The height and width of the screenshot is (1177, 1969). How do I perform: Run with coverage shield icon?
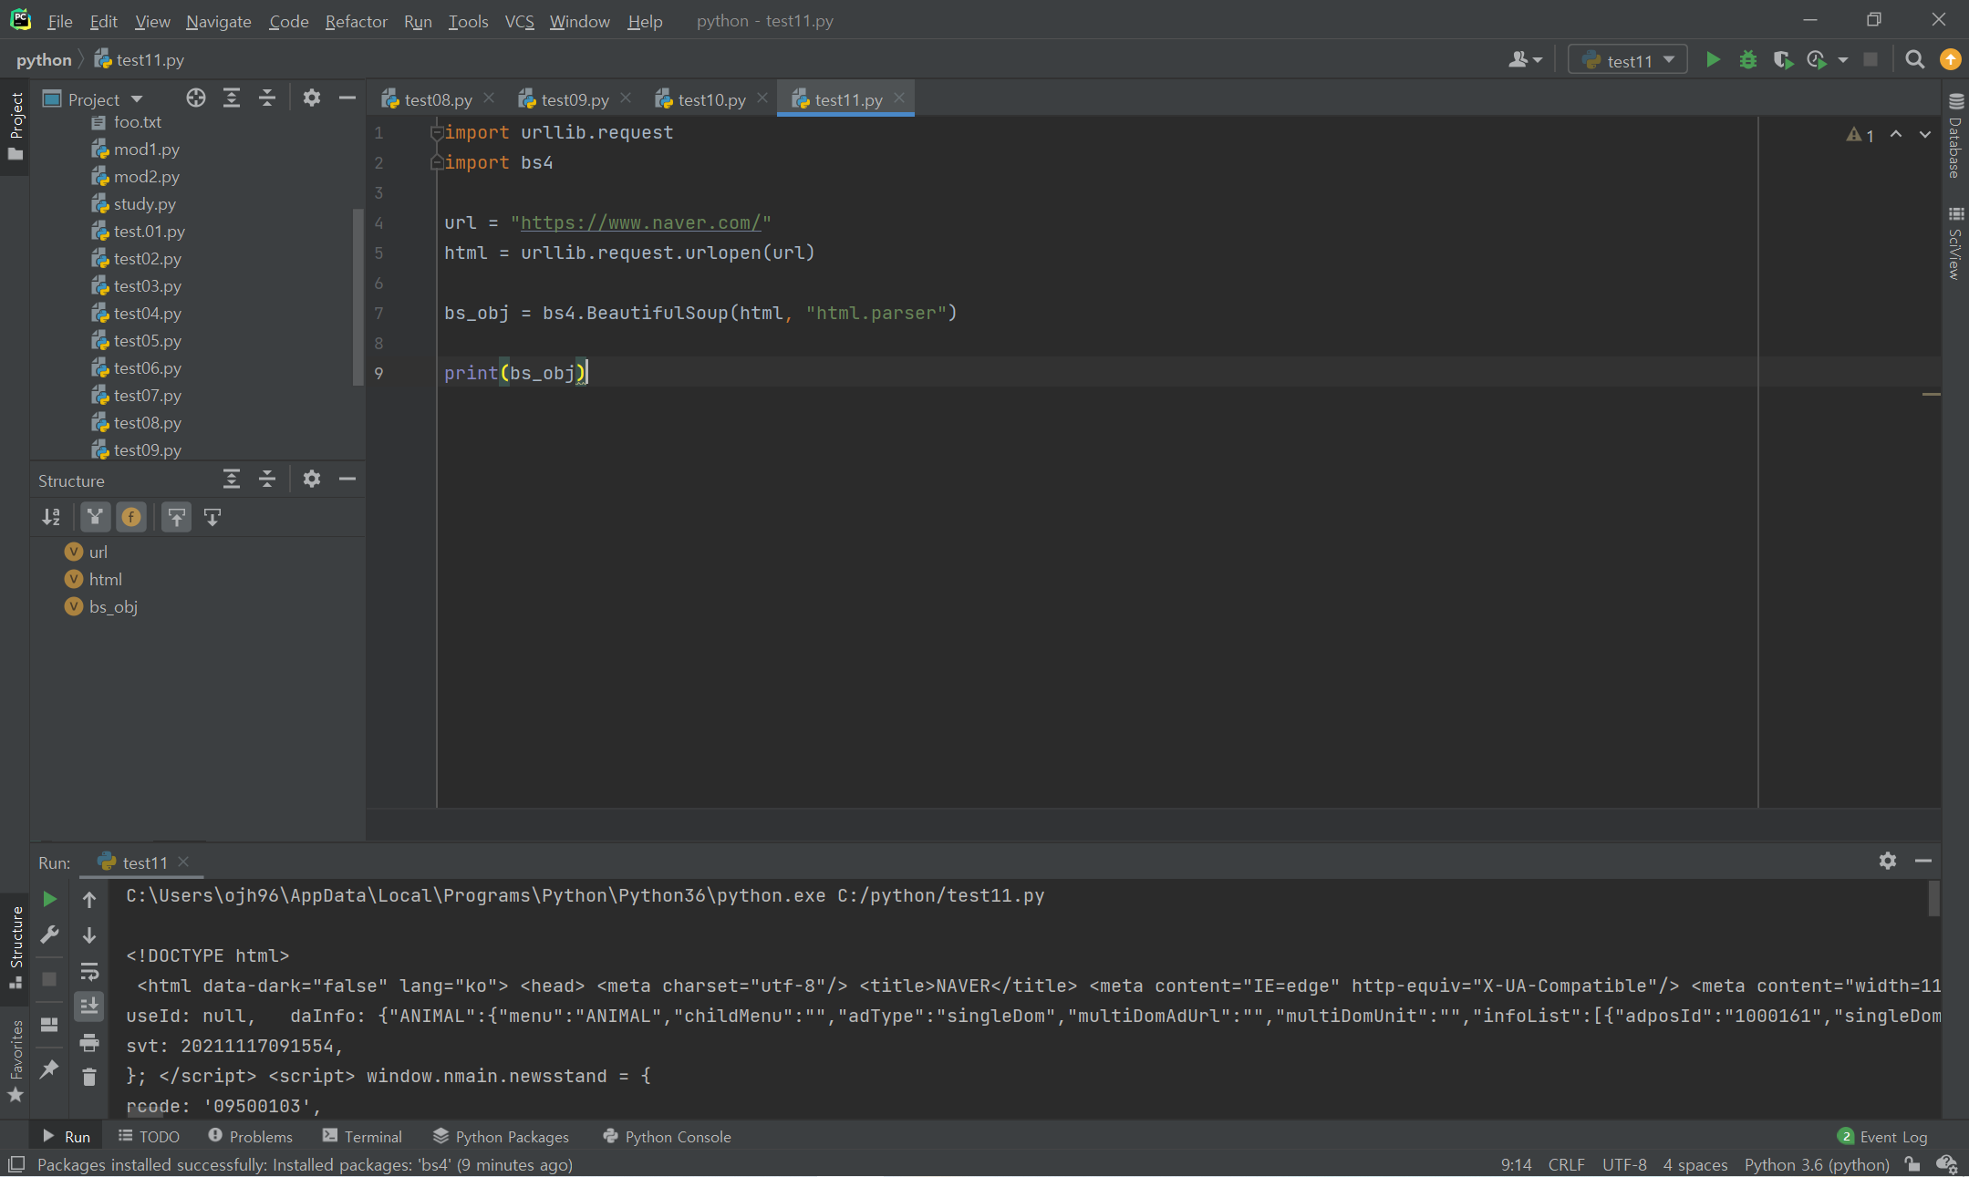tap(1782, 60)
